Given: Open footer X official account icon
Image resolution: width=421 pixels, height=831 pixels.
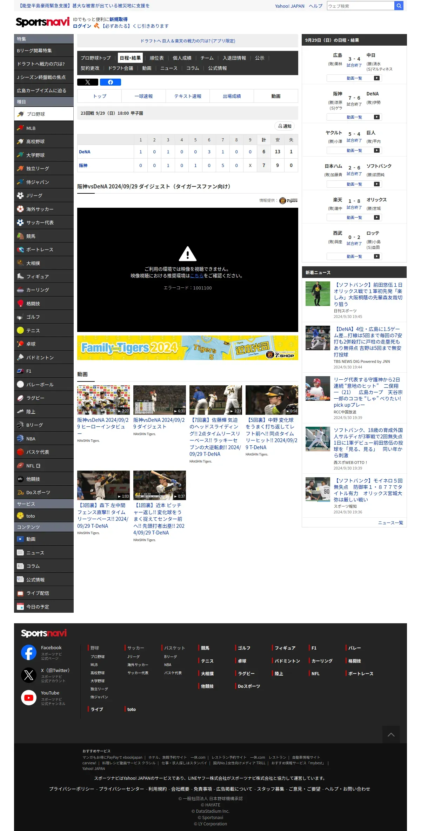Looking at the screenshot, I should (29, 675).
